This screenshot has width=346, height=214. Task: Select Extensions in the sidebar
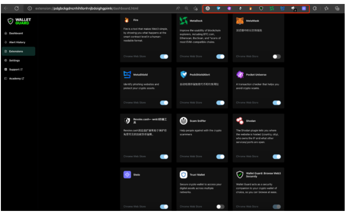click(x=18, y=52)
